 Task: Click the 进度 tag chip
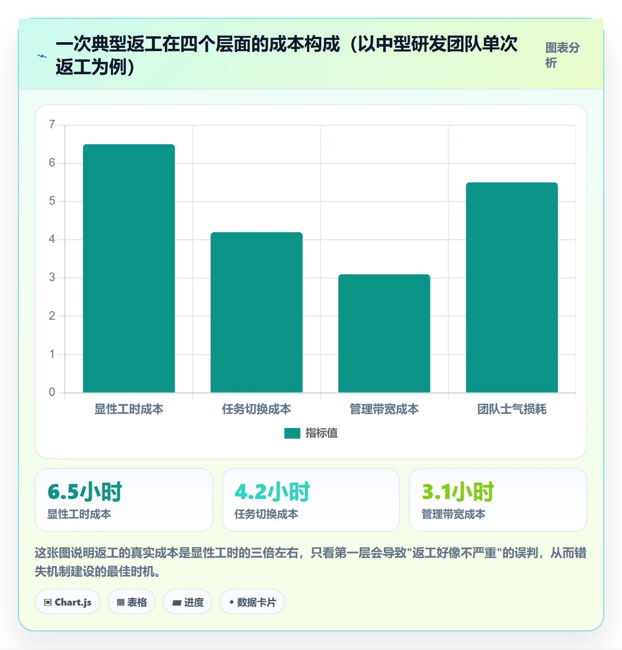(187, 602)
